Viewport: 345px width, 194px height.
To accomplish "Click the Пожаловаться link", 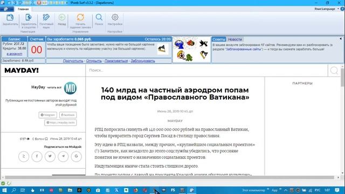I will 116,61.
